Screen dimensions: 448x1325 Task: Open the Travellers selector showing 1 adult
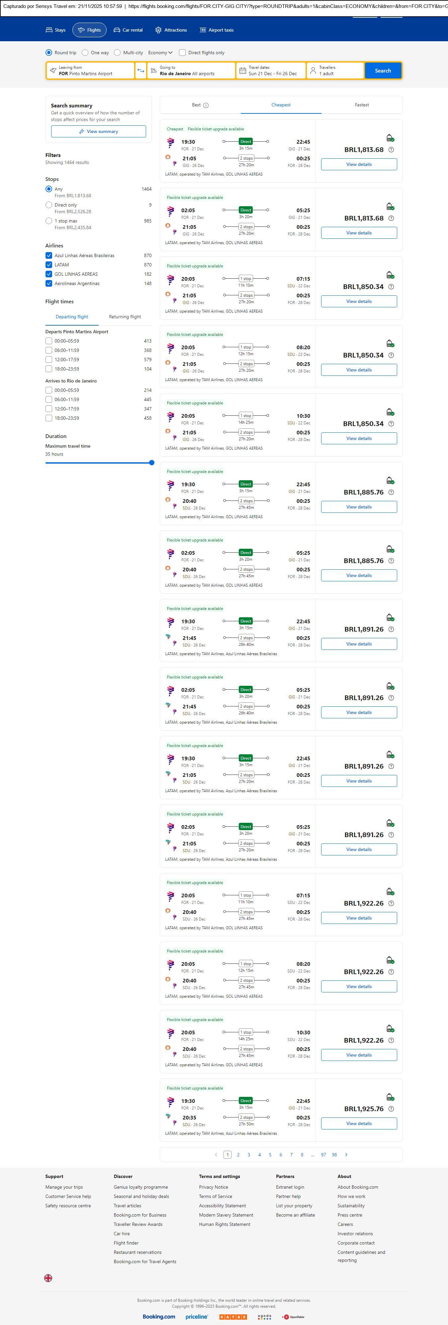335,71
